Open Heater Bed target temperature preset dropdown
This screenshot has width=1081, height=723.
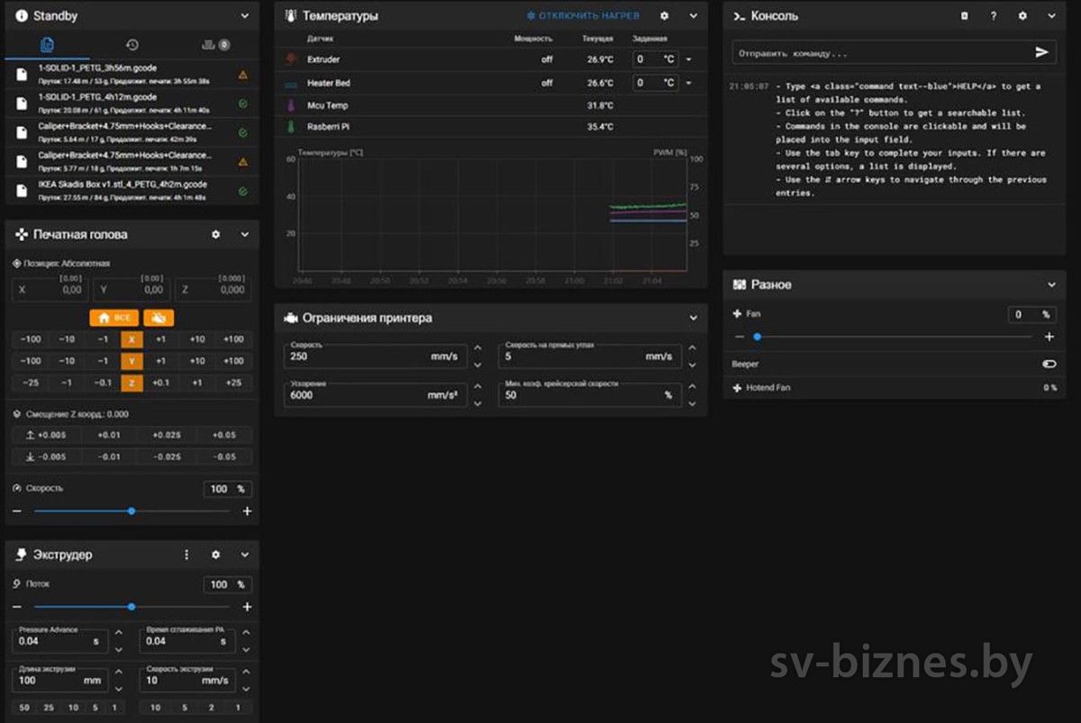689,83
